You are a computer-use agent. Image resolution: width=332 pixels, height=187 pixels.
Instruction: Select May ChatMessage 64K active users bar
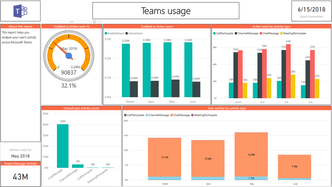click(288, 71)
